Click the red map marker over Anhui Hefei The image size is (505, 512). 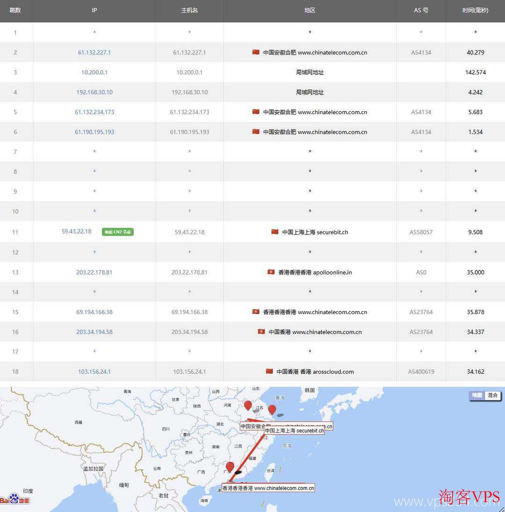(248, 405)
